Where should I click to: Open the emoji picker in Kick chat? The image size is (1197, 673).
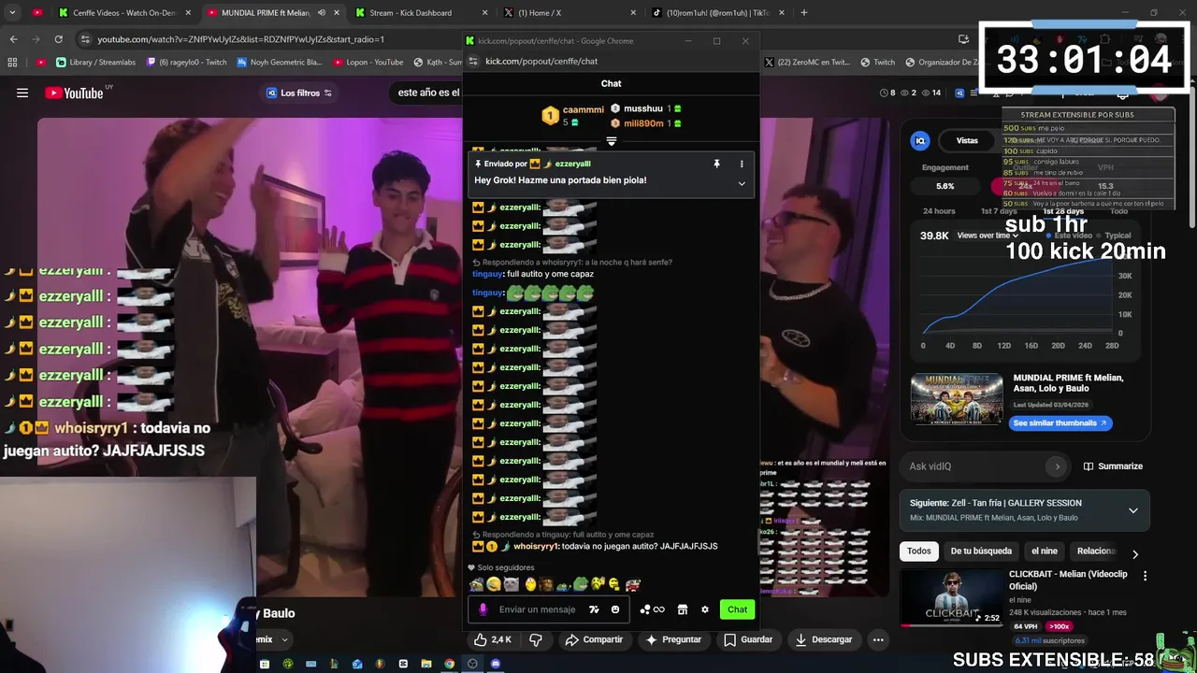tap(614, 609)
